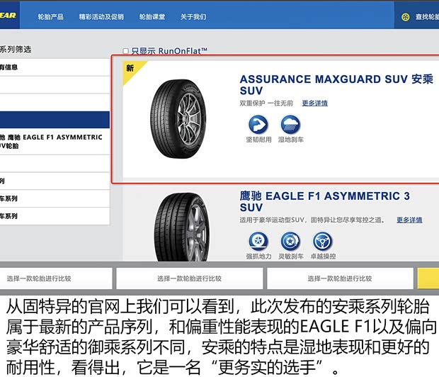439x377 pixels.
Task: Select the middle 选择一款轮胎进行比较 slot
Action: point(190,278)
